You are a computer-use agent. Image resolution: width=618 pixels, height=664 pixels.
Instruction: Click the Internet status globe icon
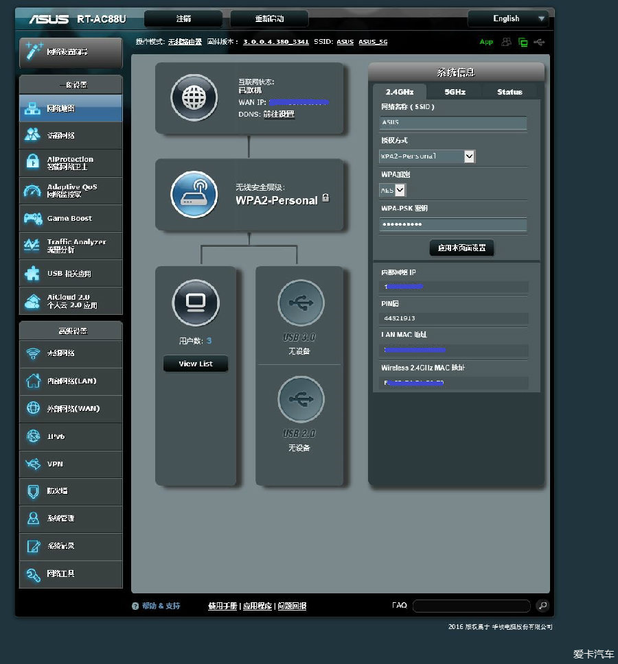tap(194, 97)
